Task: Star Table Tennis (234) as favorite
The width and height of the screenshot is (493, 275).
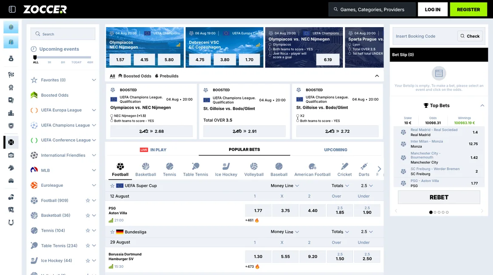Action: (x=88, y=245)
